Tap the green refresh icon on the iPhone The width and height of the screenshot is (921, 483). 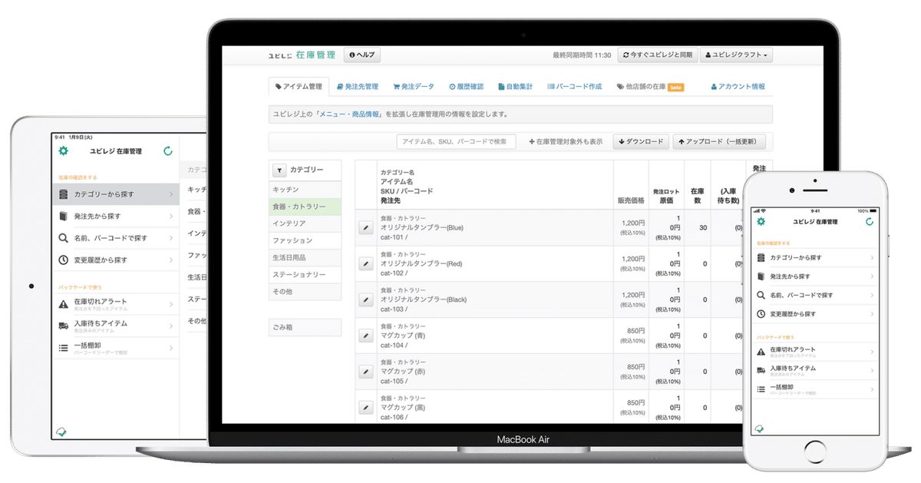click(x=869, y=221)
